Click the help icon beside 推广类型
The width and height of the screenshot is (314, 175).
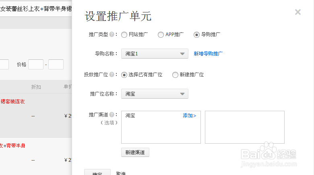click(x=112, y=35)
